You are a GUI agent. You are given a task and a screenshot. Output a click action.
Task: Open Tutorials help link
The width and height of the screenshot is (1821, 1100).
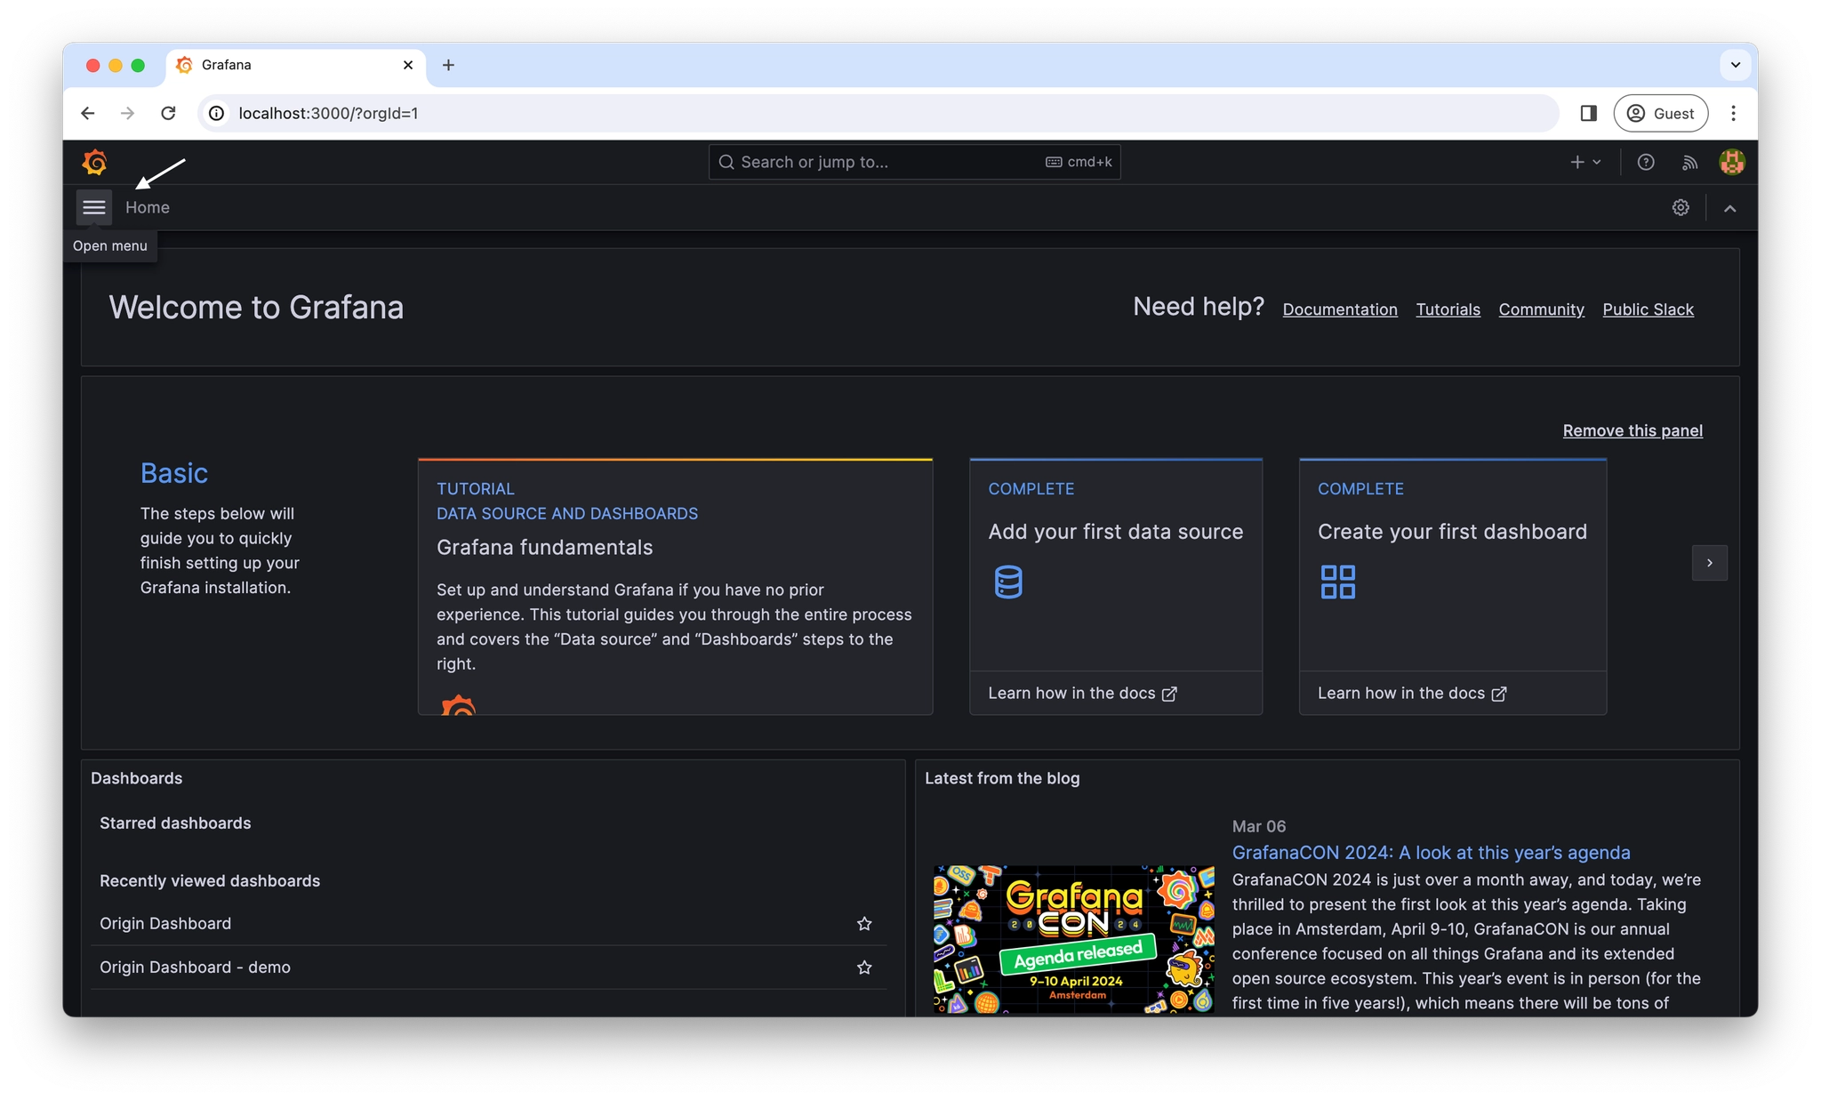pyautogui.click(x=1448, y=309)
